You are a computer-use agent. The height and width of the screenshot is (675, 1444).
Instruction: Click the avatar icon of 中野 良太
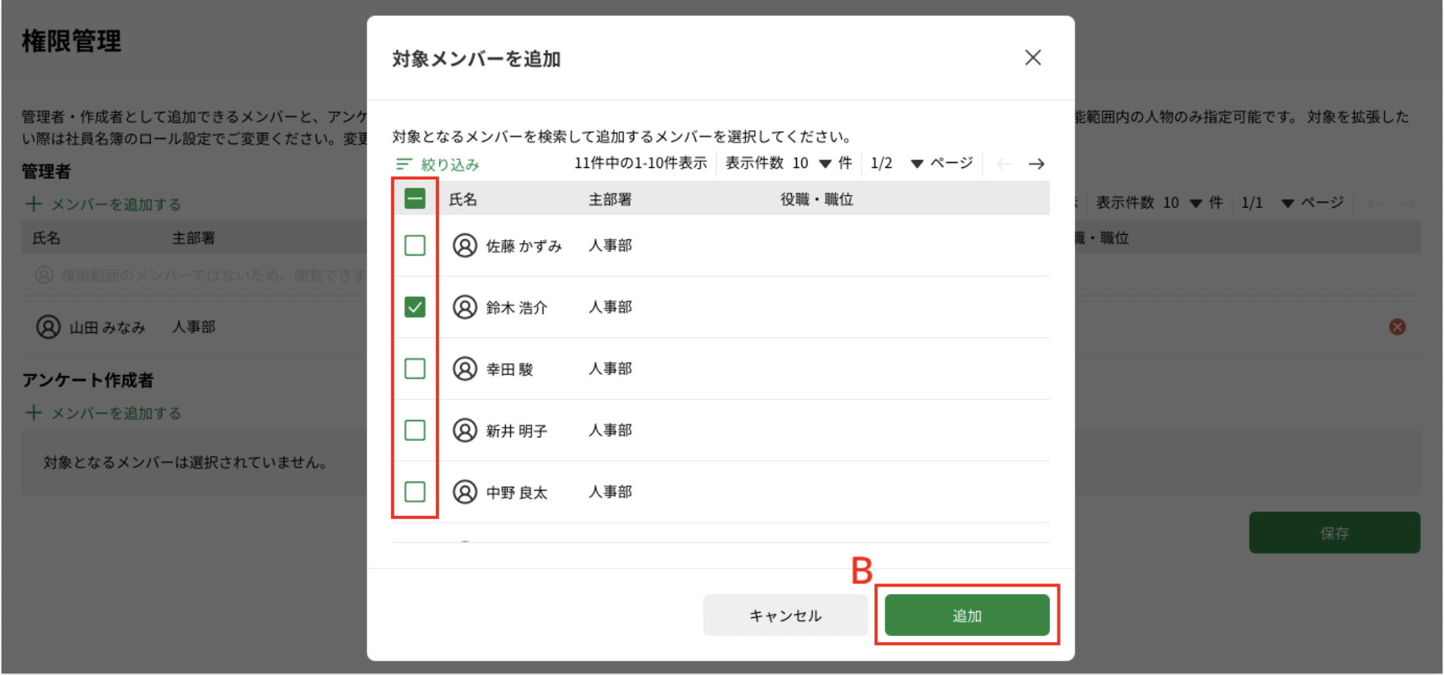click(x=465, y=491)
